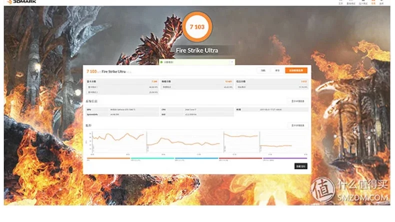Viewport: 395px width, 222px height.
Task: Click the Save button in results header
Action: tap(277, 70)
